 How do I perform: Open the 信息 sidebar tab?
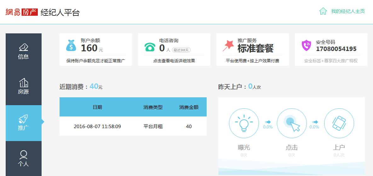pos(24,51)
